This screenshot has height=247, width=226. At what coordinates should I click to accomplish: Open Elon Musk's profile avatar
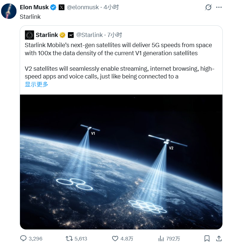point(9,12)
